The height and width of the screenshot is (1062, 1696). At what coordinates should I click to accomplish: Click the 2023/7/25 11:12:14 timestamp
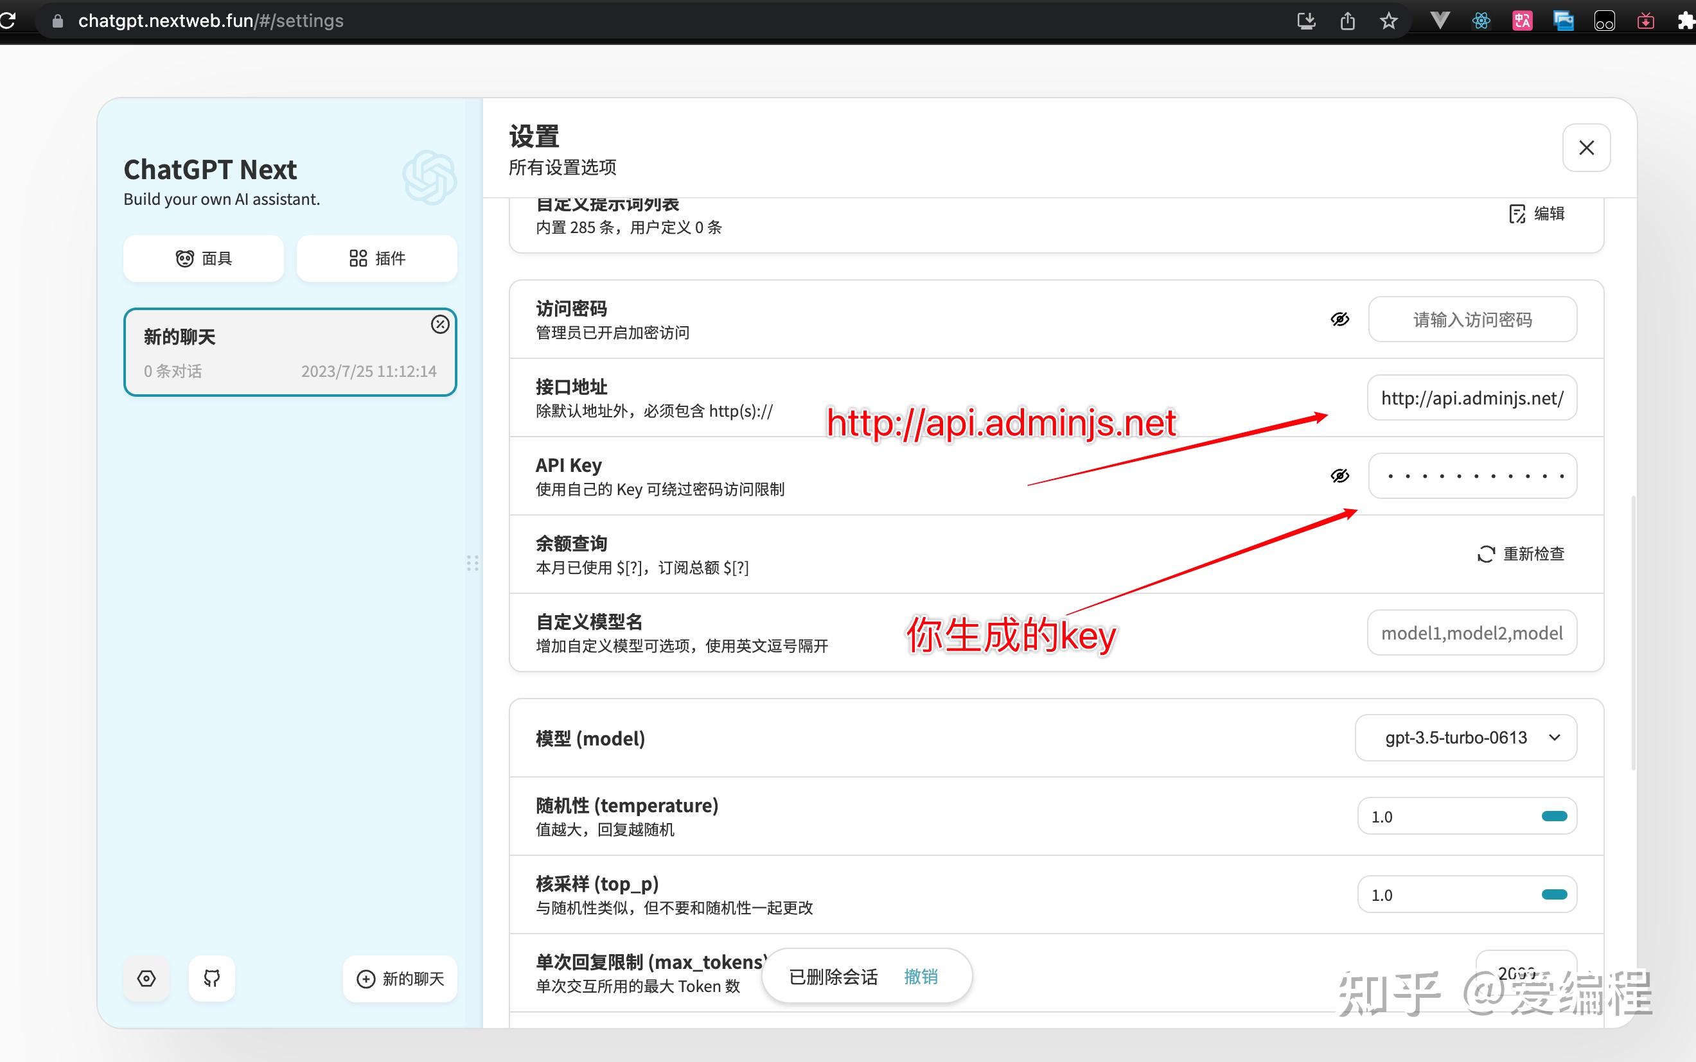tap(369, 372)
